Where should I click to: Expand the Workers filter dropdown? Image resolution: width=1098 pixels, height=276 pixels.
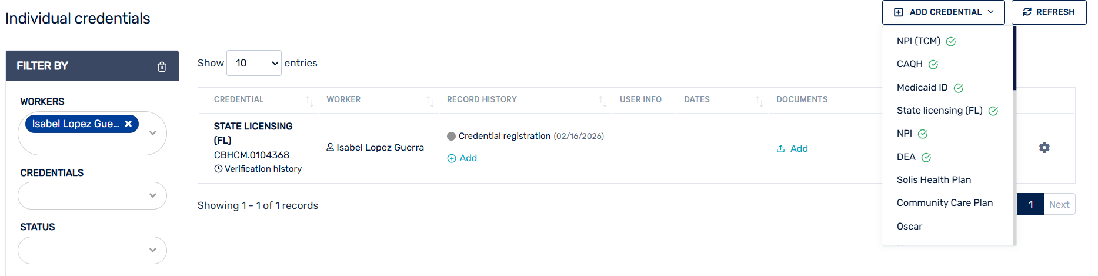click(x=153, y=133)
